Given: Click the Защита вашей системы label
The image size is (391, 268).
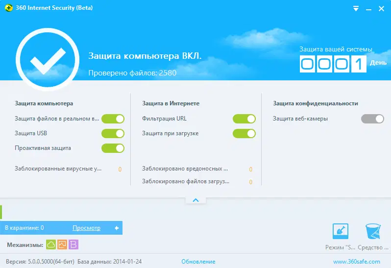Looking at the screenshot, I should point(336,49).
